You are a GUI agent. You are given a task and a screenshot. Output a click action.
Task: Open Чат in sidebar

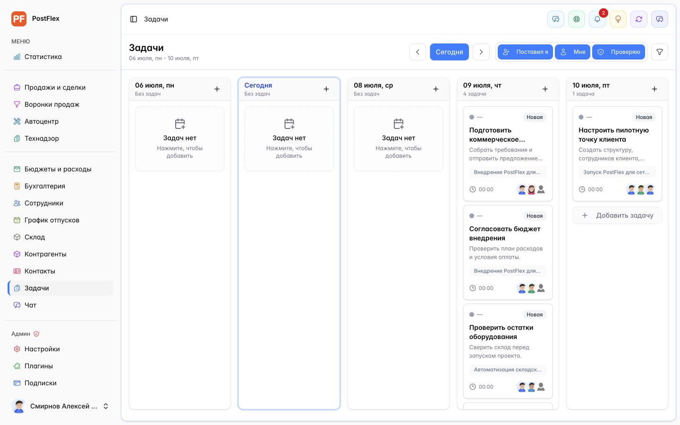pyautogui.click(x=60, y=305)
